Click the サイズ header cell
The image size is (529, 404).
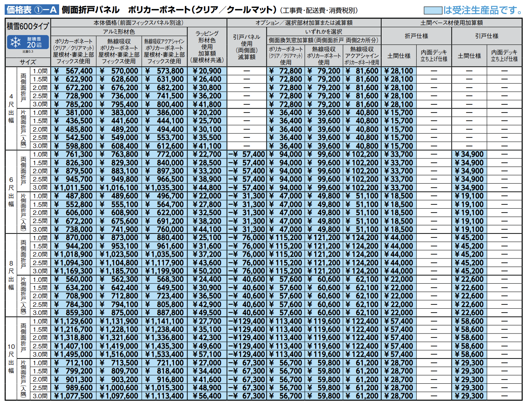[28, 62]
